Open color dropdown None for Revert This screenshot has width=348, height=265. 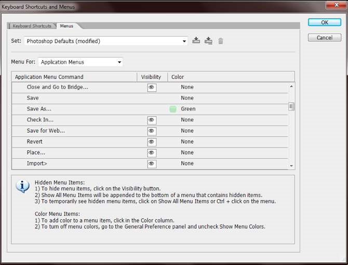point(187,142)
